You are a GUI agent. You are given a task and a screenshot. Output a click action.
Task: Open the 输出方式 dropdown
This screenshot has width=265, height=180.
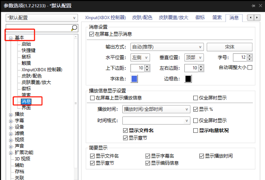point(167,47)
